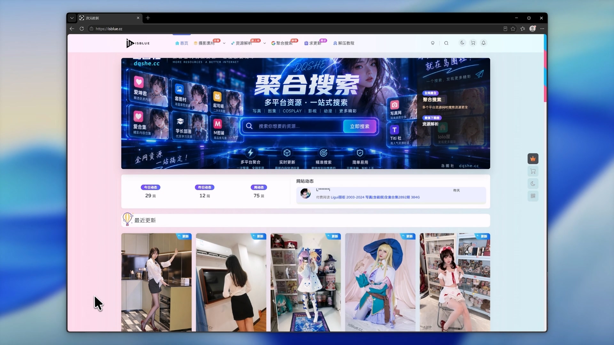The width and height of the screenshot is (614, 345).
Task: Open the mirror selfie plush shelf thumbnail
Action: [x=306, y=282]
